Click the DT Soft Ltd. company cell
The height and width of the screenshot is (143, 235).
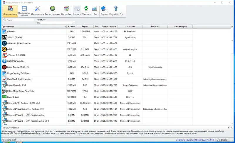pos(130,61)
